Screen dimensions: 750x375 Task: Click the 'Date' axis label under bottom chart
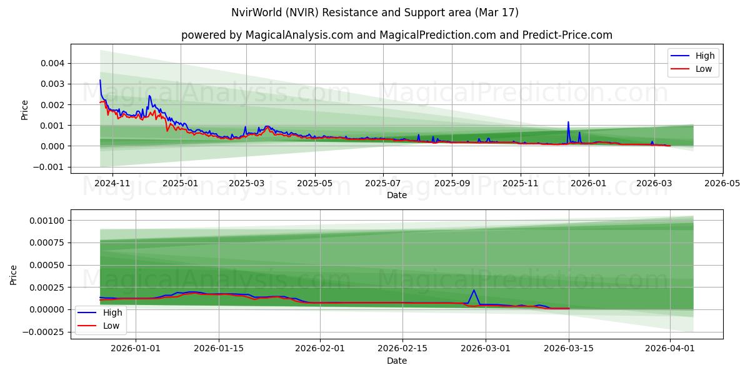(x=397, y=361)
